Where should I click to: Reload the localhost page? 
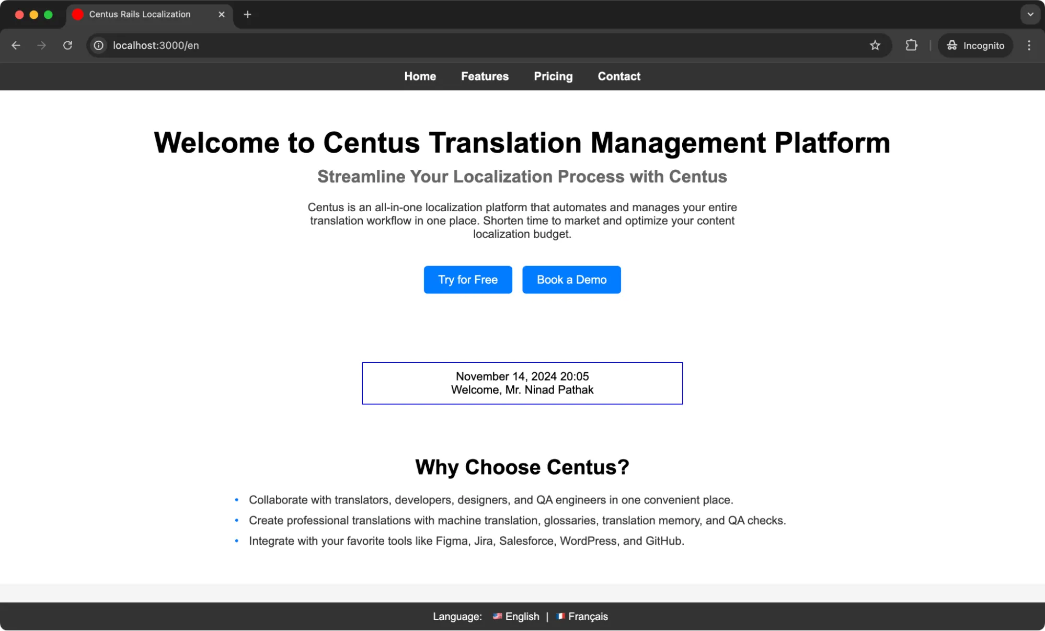(67, 45)
